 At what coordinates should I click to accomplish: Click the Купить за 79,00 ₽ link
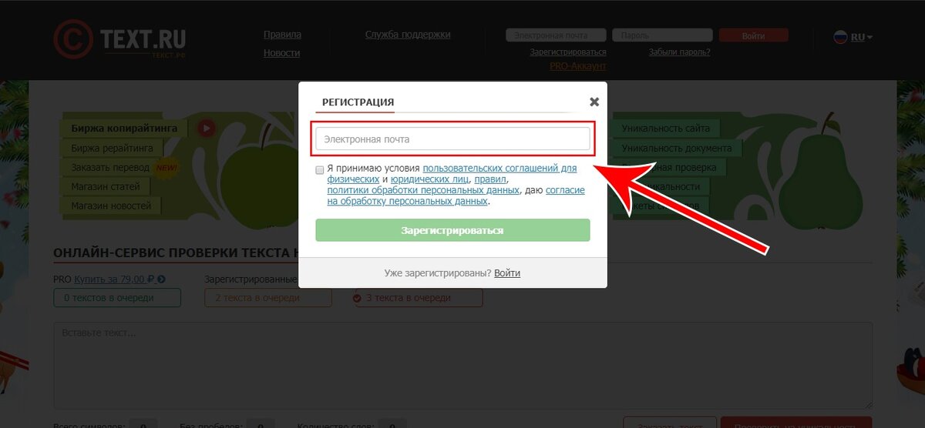119,279
